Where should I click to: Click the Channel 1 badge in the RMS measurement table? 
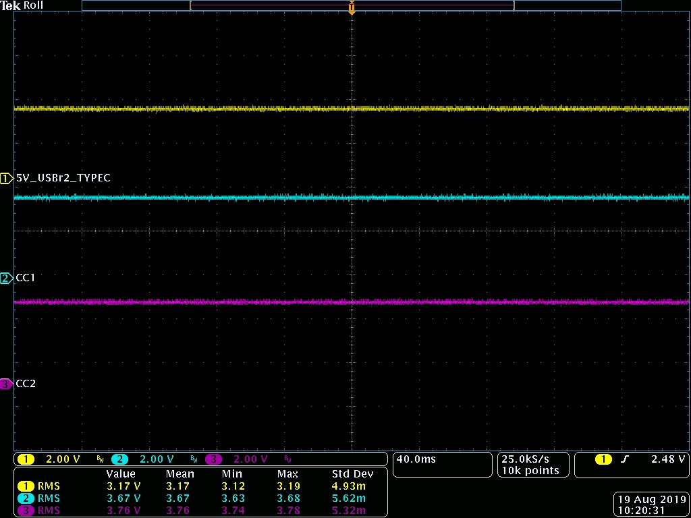click(x=27, y=486)
